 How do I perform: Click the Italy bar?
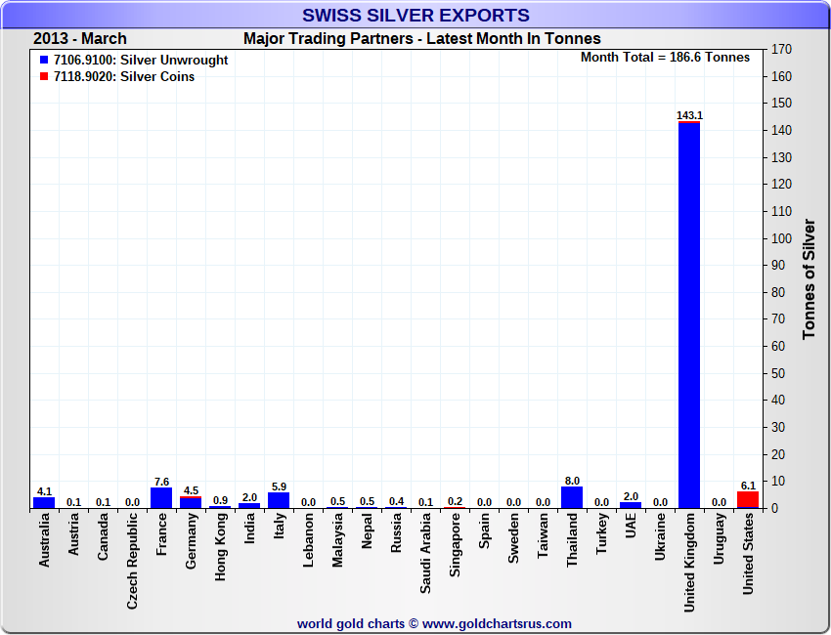pyautogui.click(x=279, y=500)
